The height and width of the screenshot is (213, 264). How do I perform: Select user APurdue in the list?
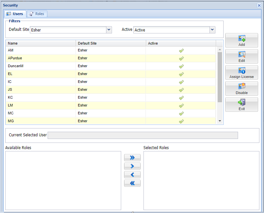tap(111, 58)
